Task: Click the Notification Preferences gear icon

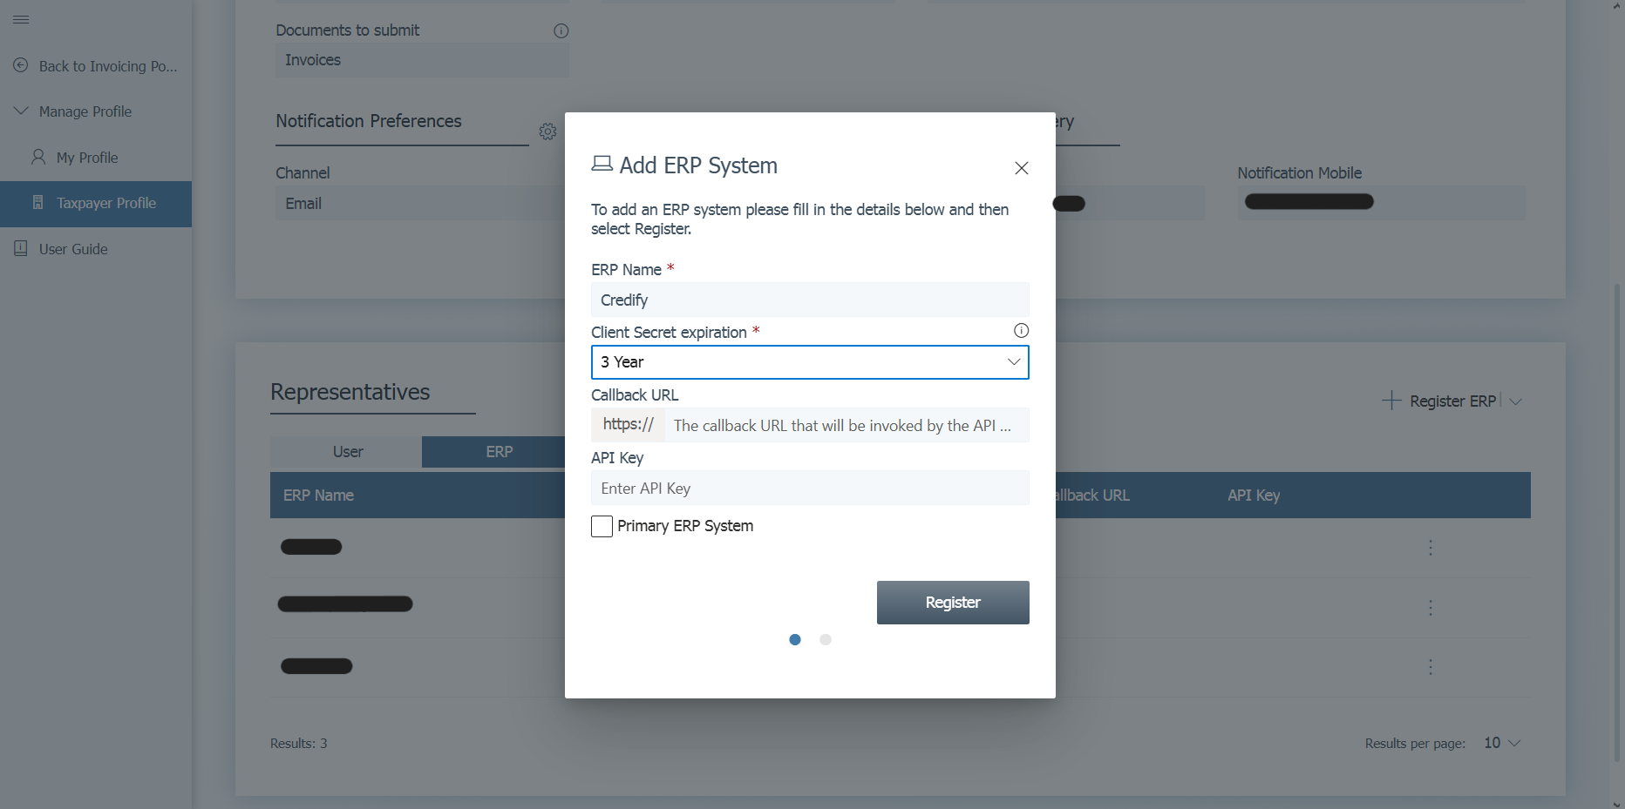Action: click(x=547, y=131)
